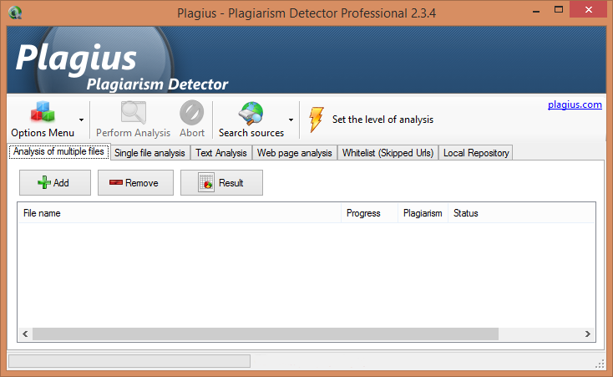Click the Plagius app icon in title bar
Screen dimensions: 613x377
(x=15, y=13)
